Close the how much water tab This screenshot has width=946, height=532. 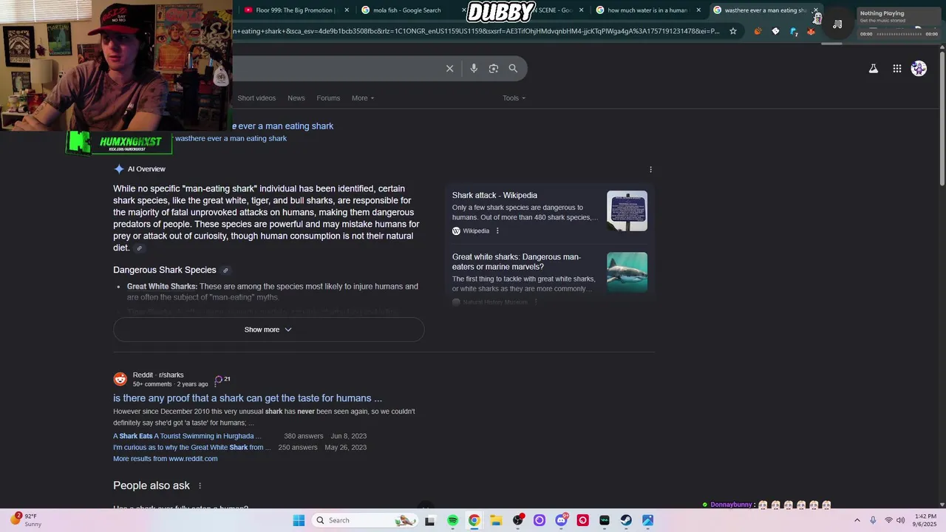coord(698,10)
